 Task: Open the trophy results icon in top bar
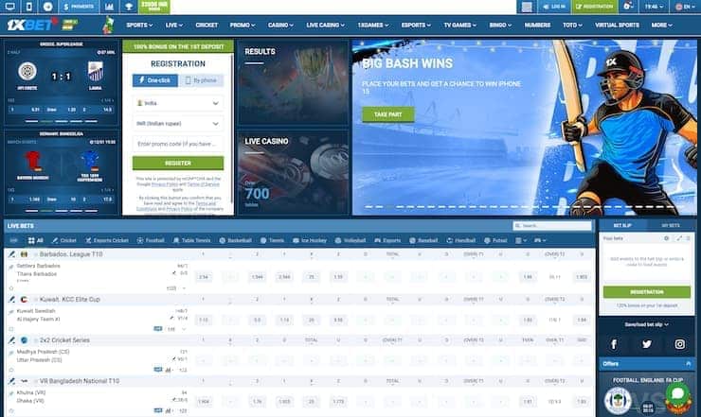click(x=129, y=7)
